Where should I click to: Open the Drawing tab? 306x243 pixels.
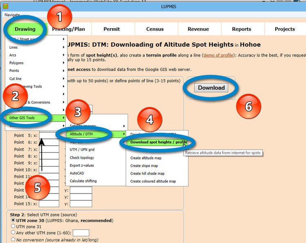(25, 29)
